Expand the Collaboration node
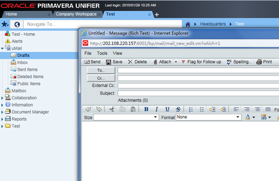 tap(2, 98)
